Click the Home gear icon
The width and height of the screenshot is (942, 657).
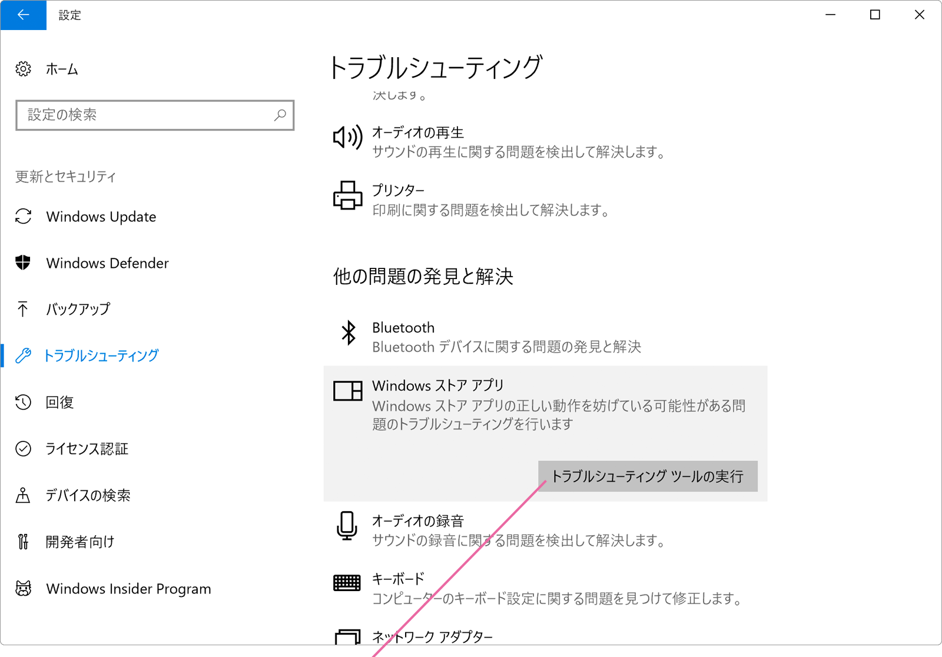23,69
